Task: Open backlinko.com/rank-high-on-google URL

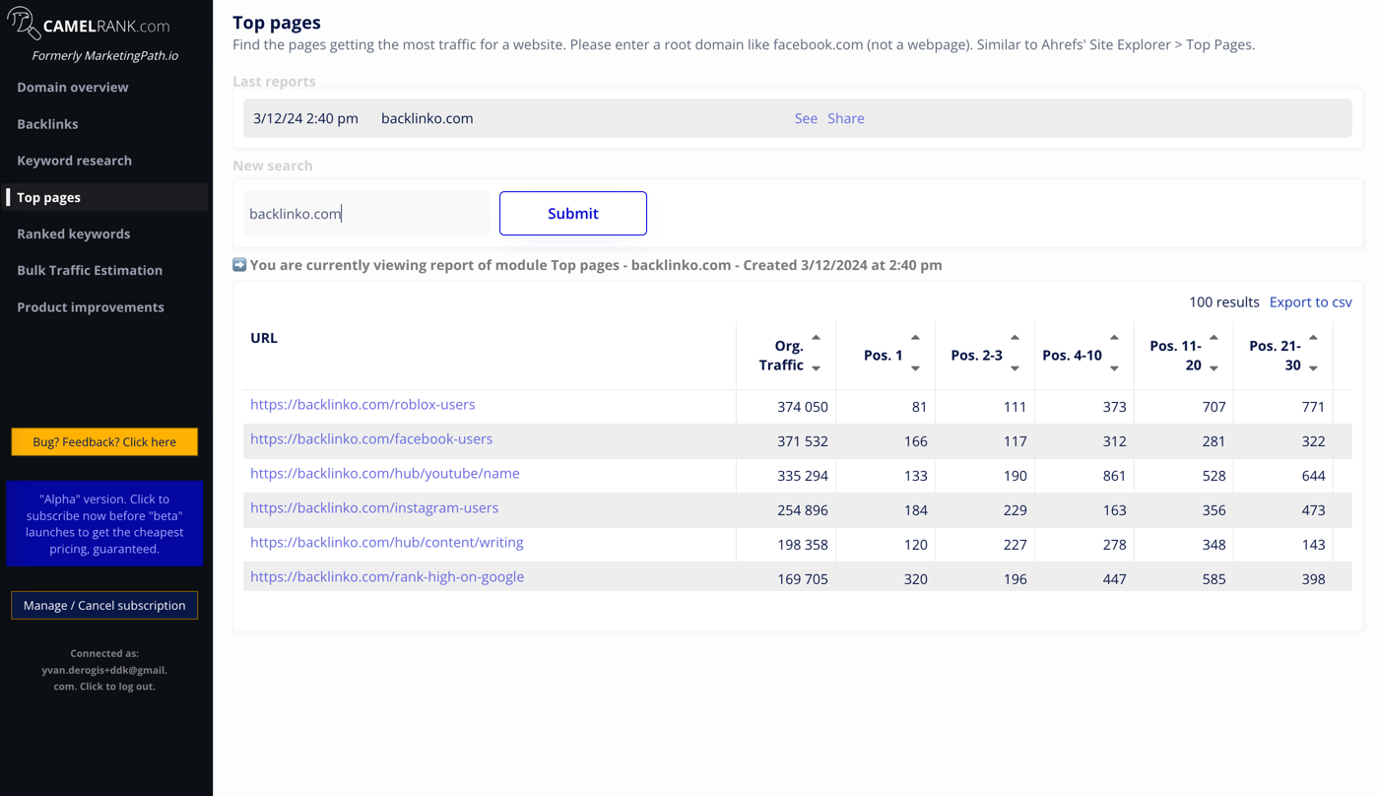Action: (x=387, y=576)
